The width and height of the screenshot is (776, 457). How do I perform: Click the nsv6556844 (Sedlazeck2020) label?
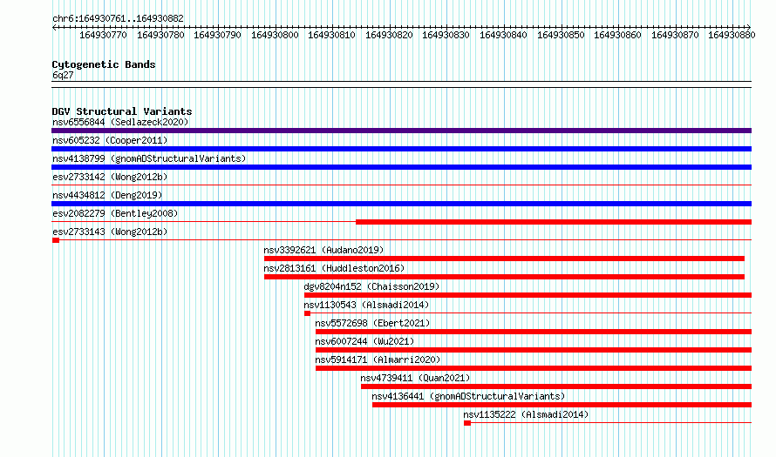pyautogui.click(x=120, y=122)
